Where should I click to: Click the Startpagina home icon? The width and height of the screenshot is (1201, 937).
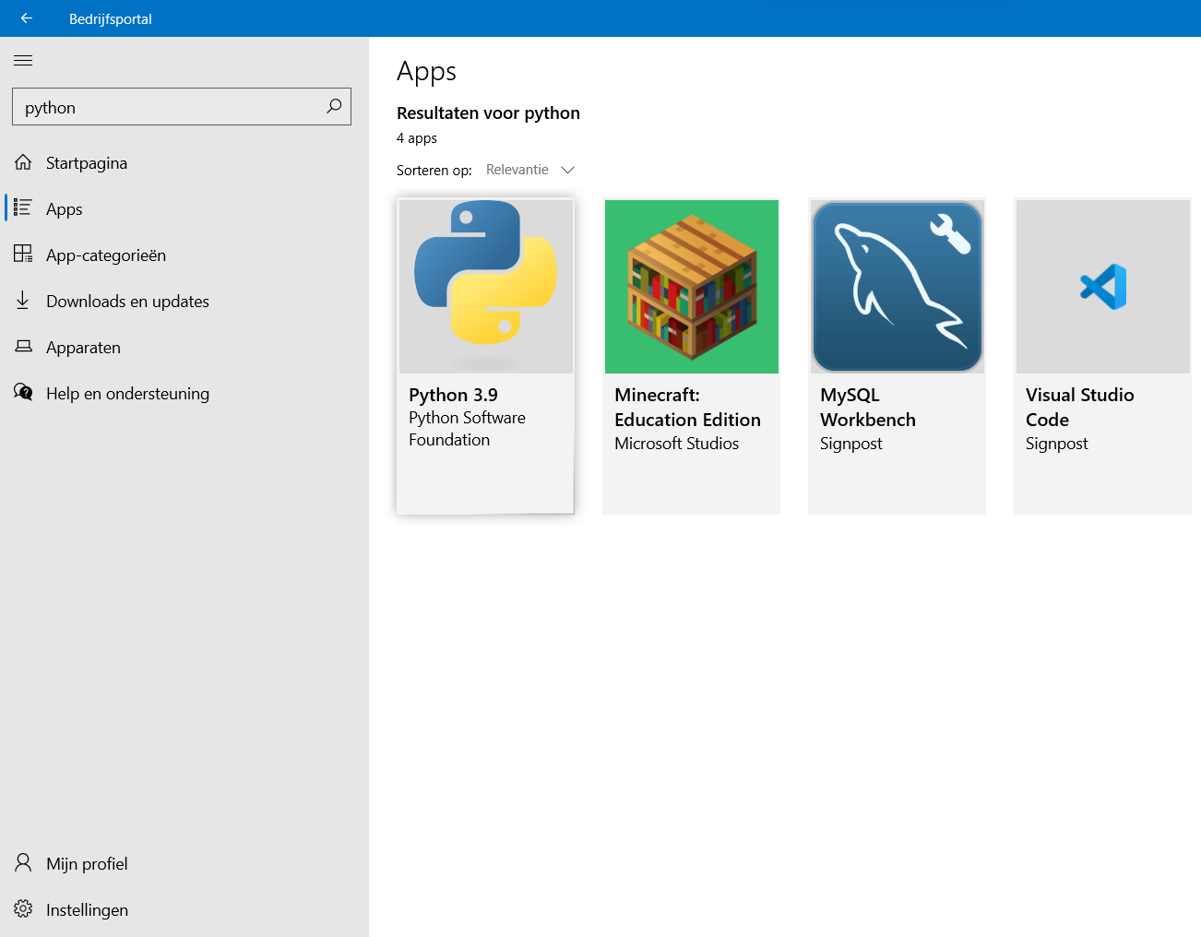(23, 162)
